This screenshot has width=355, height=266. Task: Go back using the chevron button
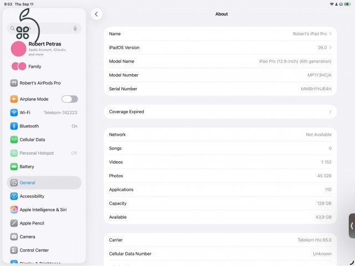pyautogui.click(x=97, y=14)
